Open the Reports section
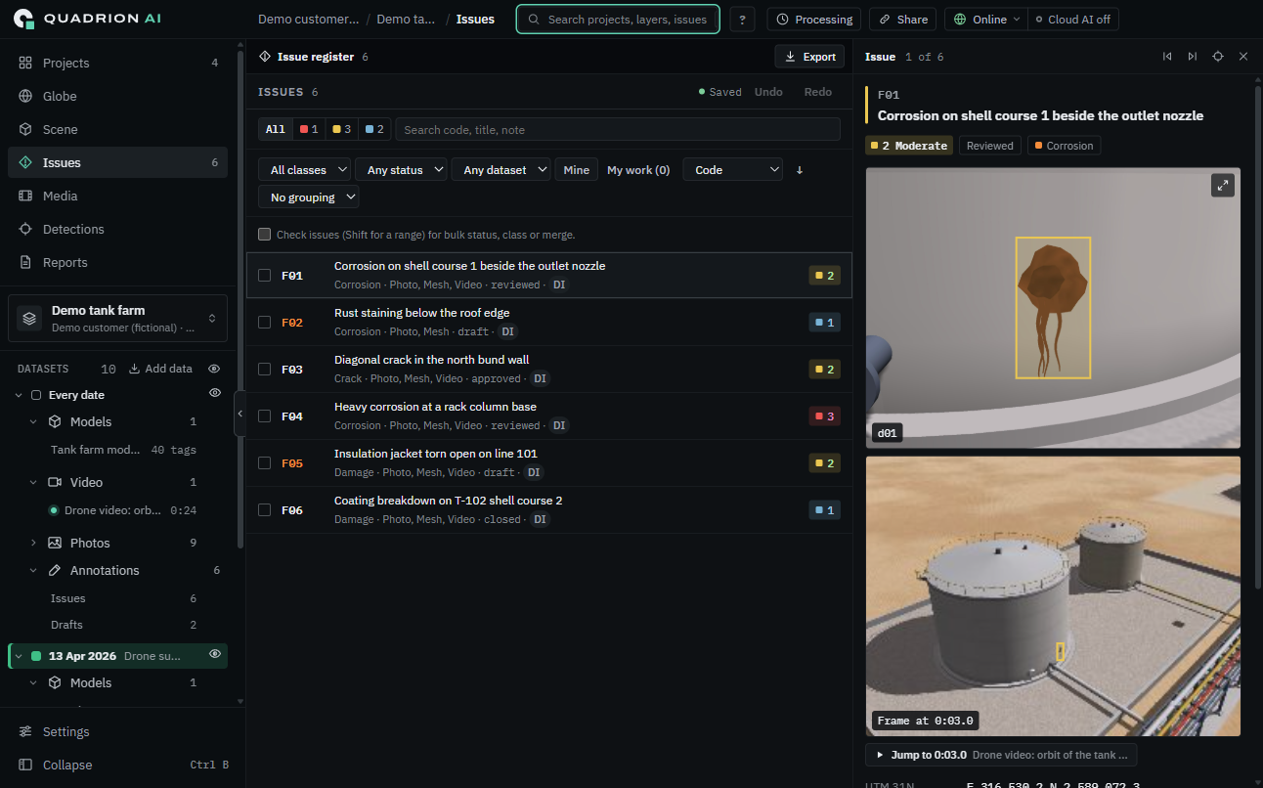1263x788 pixels. tap(117, 262)
